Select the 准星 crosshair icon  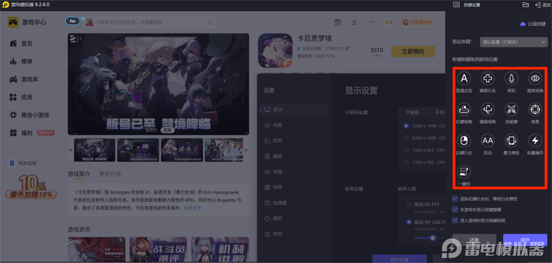[535, 110]
